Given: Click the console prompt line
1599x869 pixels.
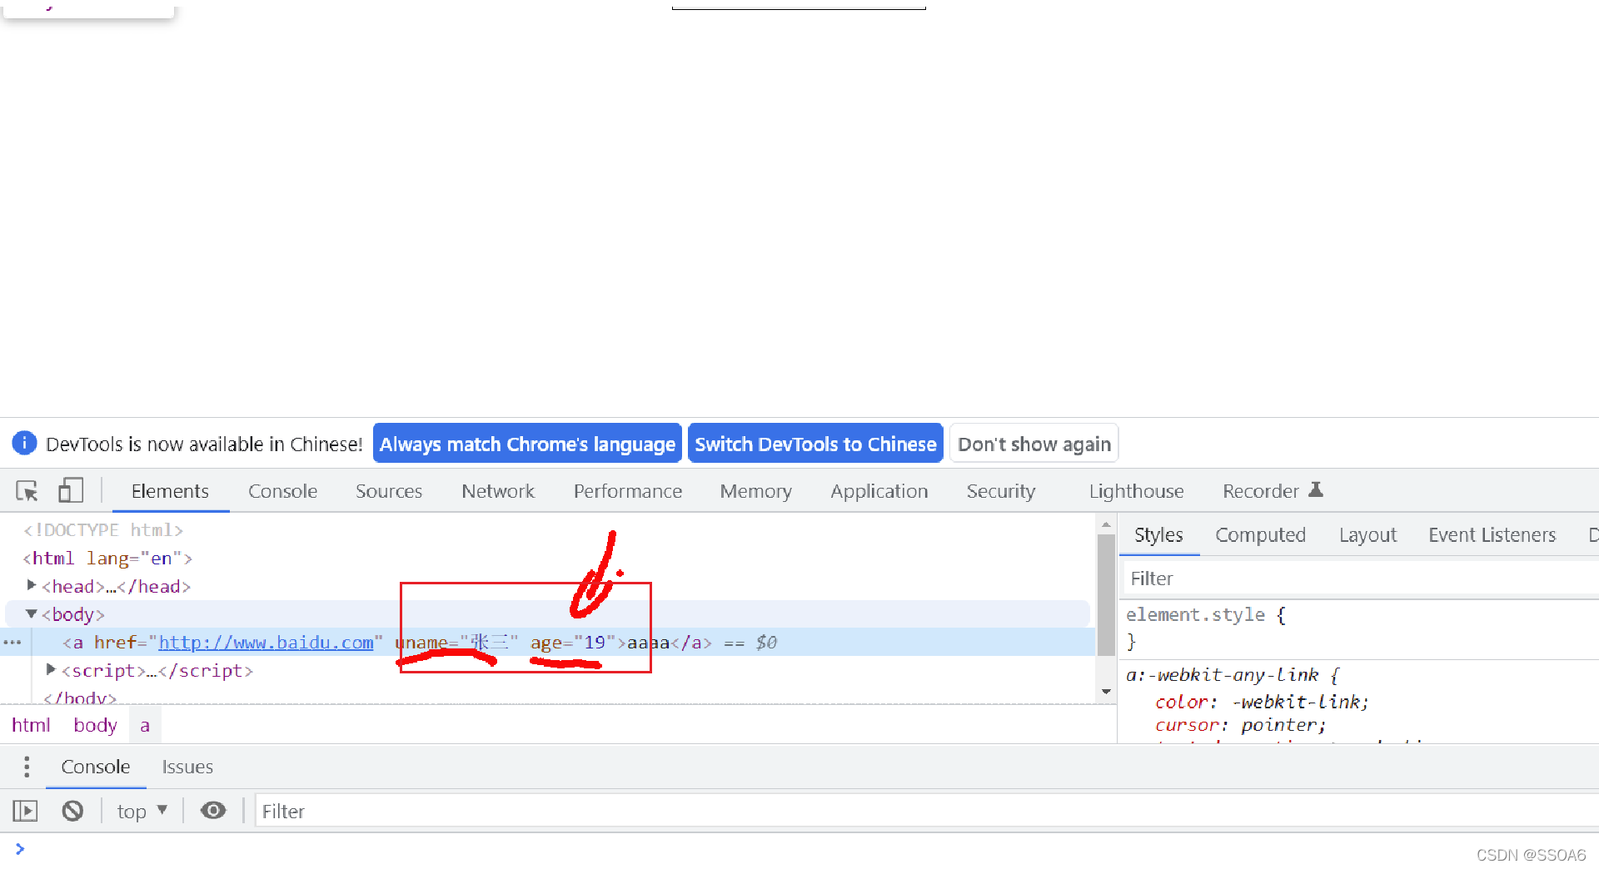Looking at the screenshot, I should pyautogui.click(x=799, y=849).
